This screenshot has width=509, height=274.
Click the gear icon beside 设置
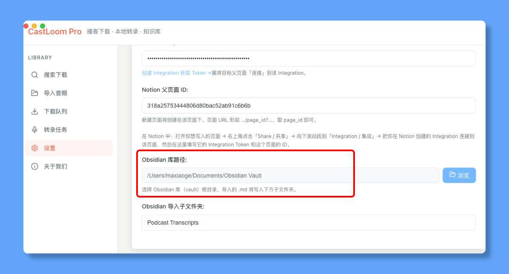34,148
